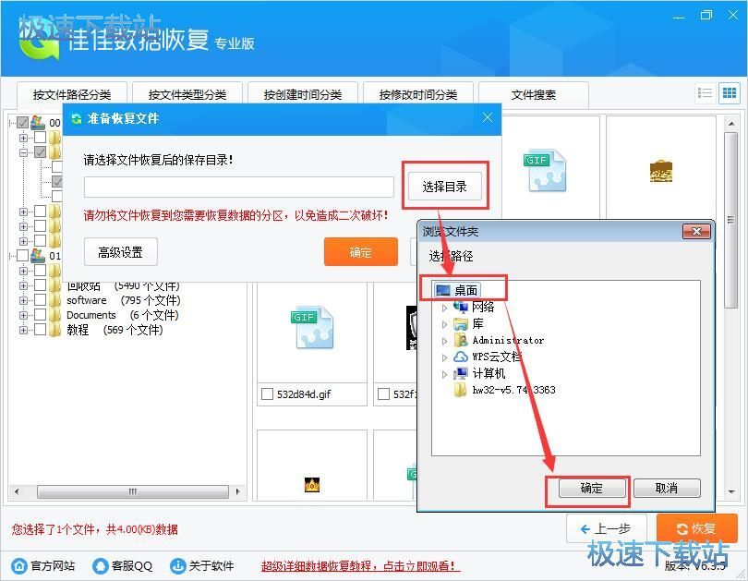Click the save directory path field
Viewport: 748px width, 581px height.
[x=239, y=187]
